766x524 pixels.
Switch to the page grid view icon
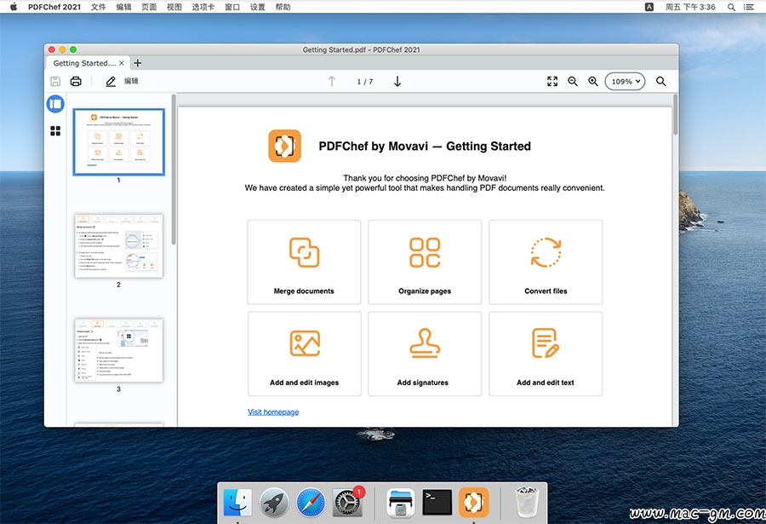click(x=55, y=130)
